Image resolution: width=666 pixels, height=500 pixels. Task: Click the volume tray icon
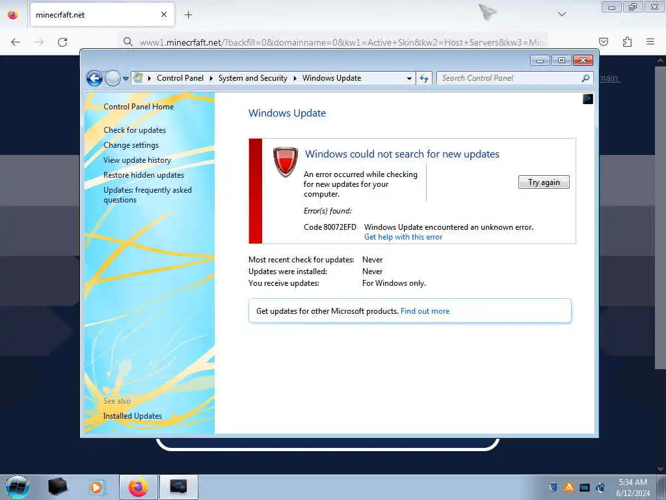(600, 487)
